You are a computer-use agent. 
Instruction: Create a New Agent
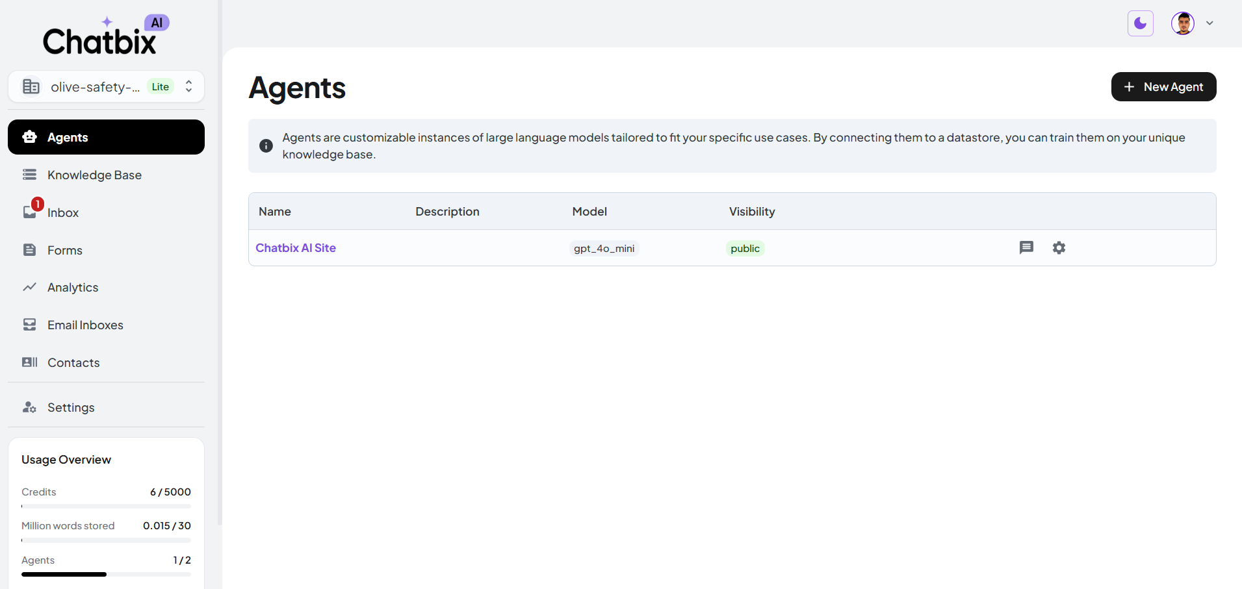(1163, 86)
